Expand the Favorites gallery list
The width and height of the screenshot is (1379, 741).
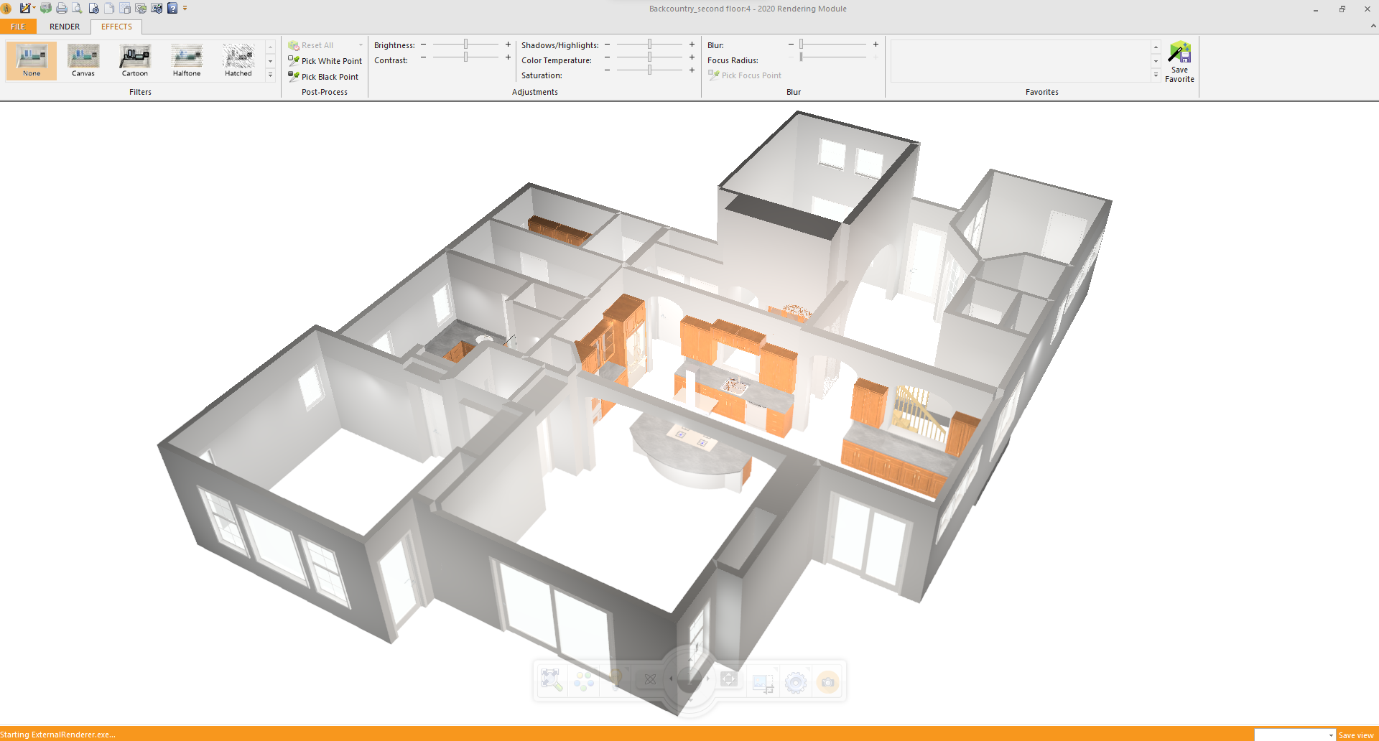click(1156, 75)
